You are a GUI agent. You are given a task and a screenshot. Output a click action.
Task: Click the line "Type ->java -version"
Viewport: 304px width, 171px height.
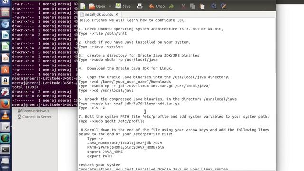point(100,47)
